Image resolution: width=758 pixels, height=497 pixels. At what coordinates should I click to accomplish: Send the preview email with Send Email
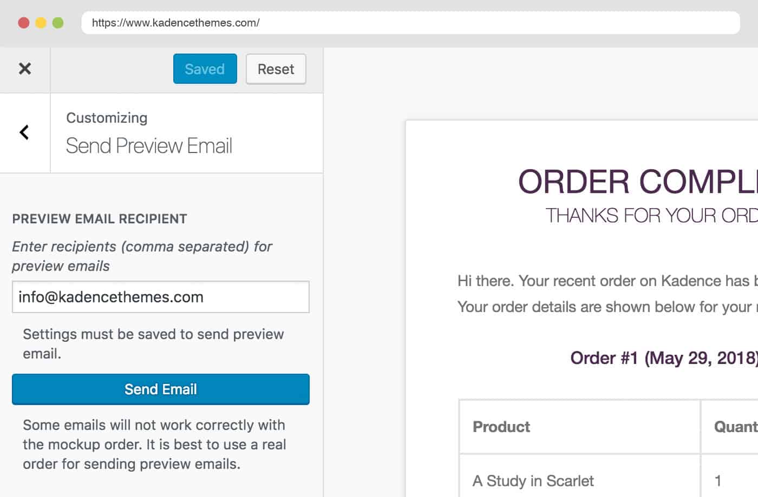pyautogui.click(x=160, y=389)
